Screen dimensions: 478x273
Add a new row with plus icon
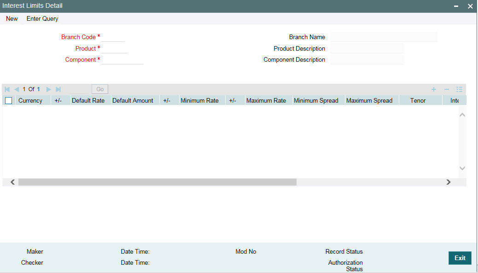tap(433, 89)
